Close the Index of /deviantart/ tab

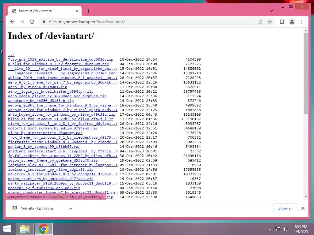click(x=76, y=11)
